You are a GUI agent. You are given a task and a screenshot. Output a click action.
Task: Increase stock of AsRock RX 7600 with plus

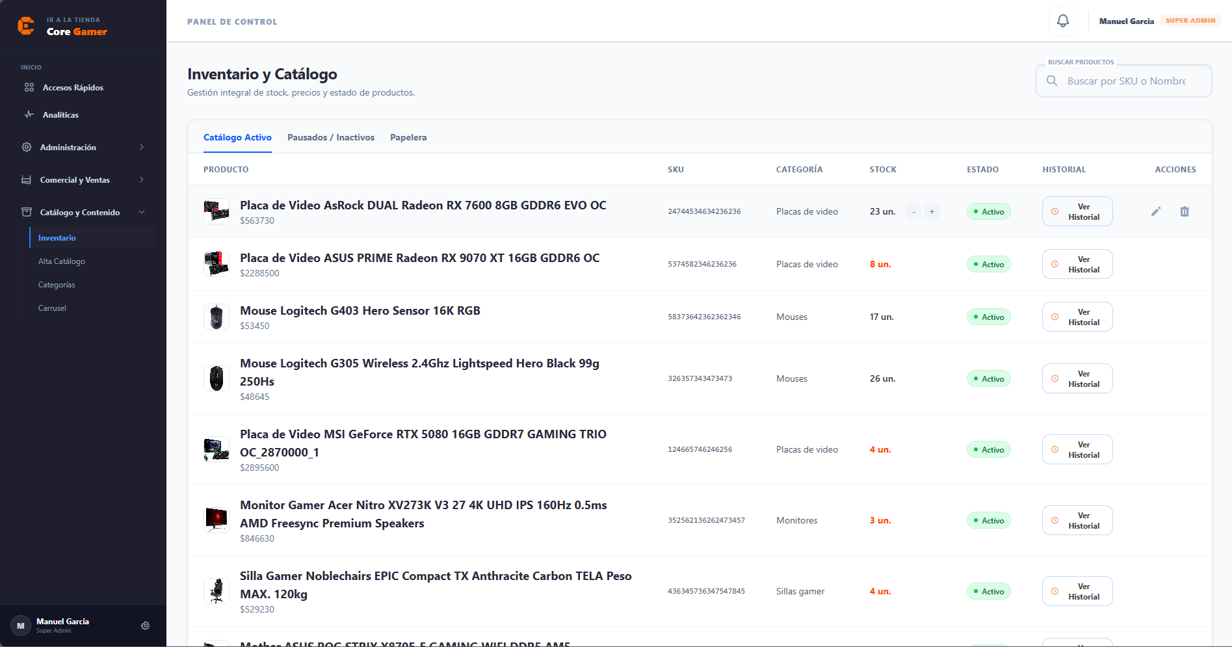point(932,211)
